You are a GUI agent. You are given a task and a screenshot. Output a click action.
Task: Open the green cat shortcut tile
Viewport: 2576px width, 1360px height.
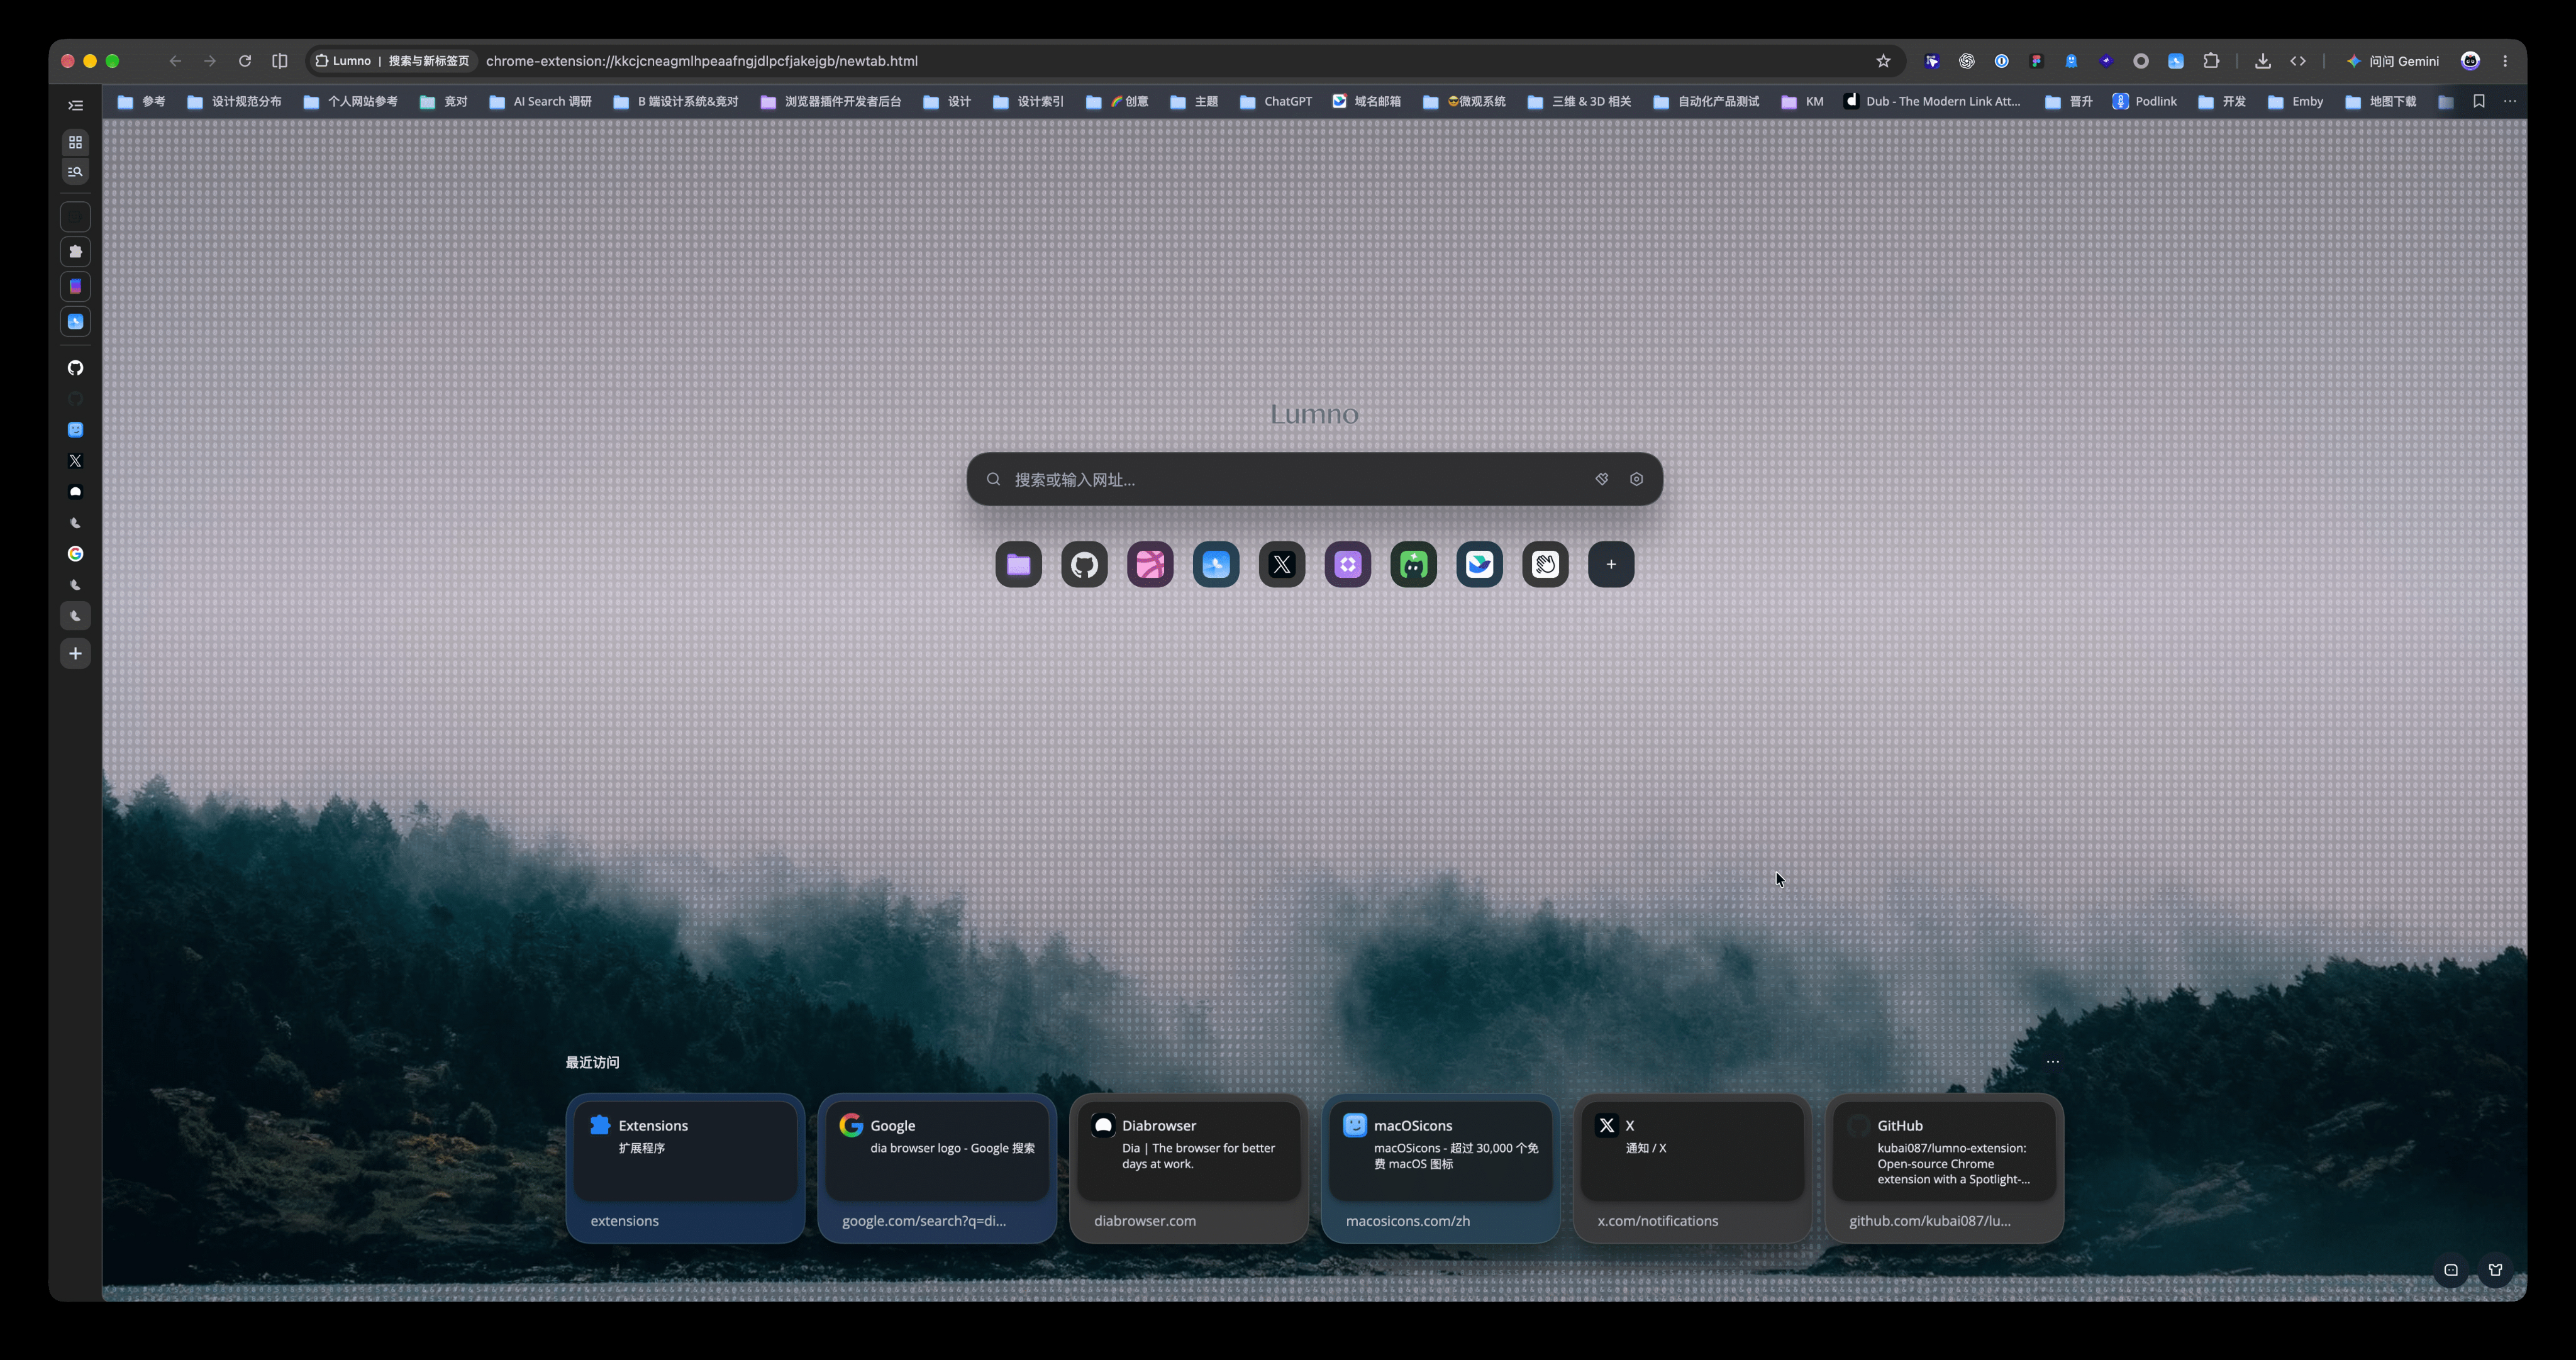tap(1414, 564)
